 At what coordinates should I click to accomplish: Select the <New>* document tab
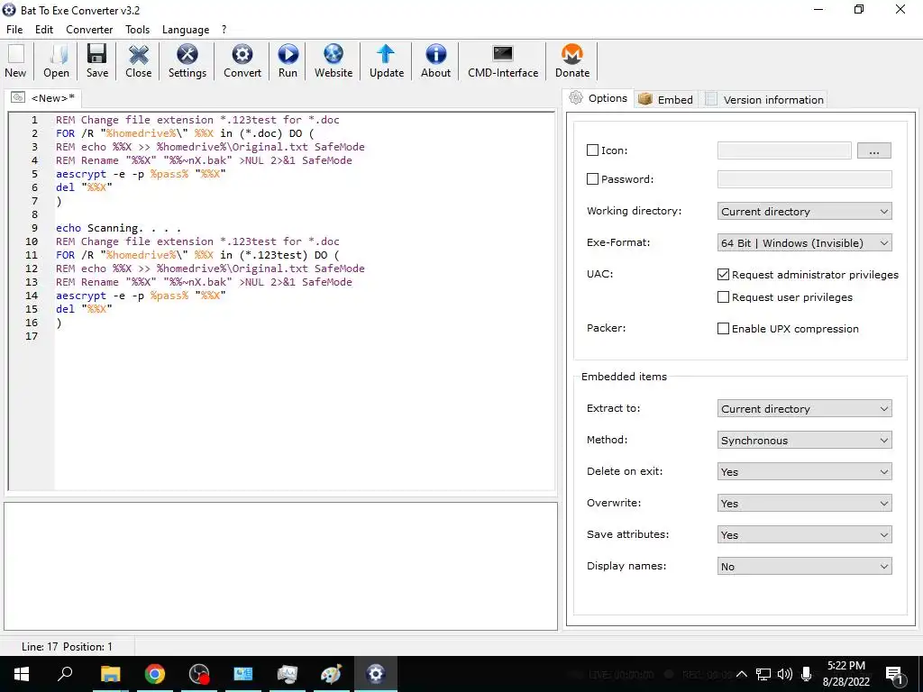tap(43, 97)
